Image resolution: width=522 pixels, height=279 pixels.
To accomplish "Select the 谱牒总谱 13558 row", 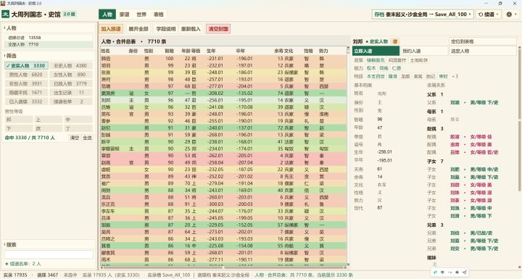I will tap(49, 38).
